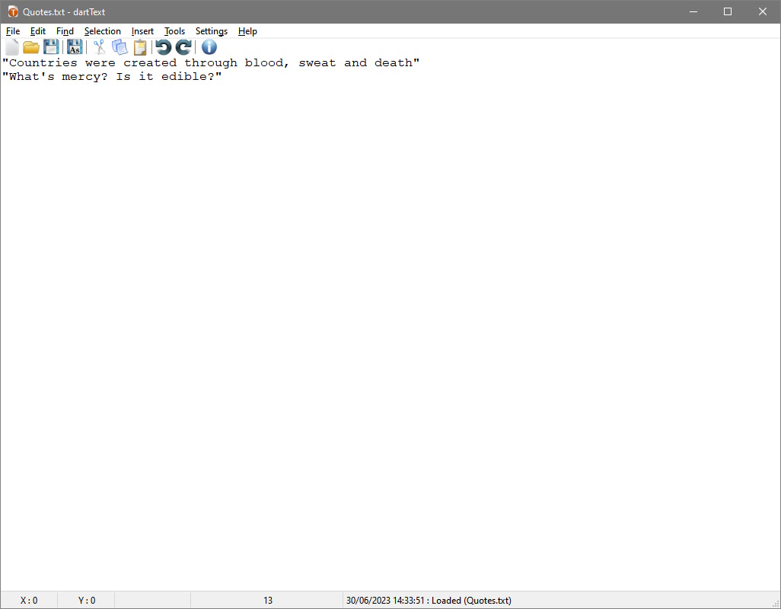
Task: Save the file with floppy disk icon
Action: point(51,47)
